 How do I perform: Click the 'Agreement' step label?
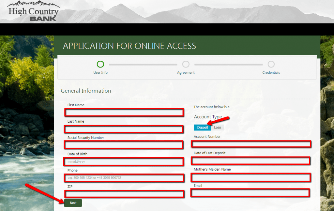click(186, 73)
